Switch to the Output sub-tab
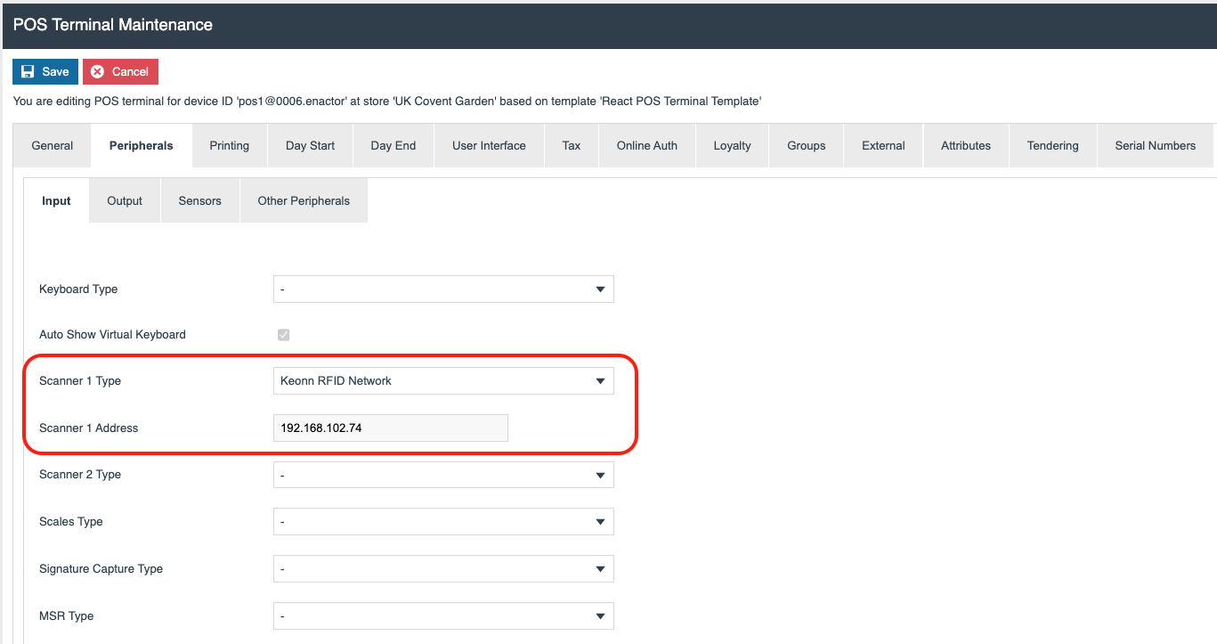This screenshot has height=644, width=1217. click(125, 201)
